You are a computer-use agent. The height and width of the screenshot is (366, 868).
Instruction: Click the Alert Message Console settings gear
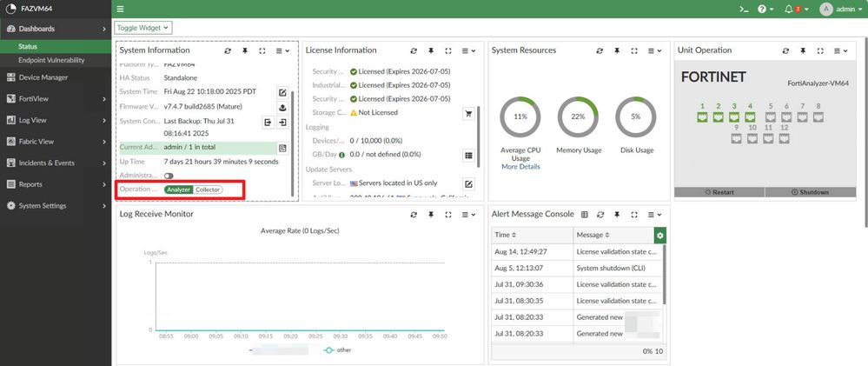pos(659,236)
